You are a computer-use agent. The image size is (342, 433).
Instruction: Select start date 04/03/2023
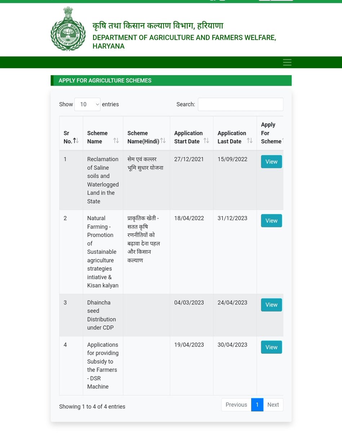[x=189, y=302]
